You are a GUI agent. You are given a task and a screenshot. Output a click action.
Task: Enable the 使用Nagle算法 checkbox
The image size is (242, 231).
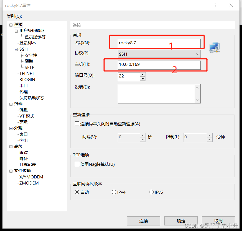pos(77,164)
